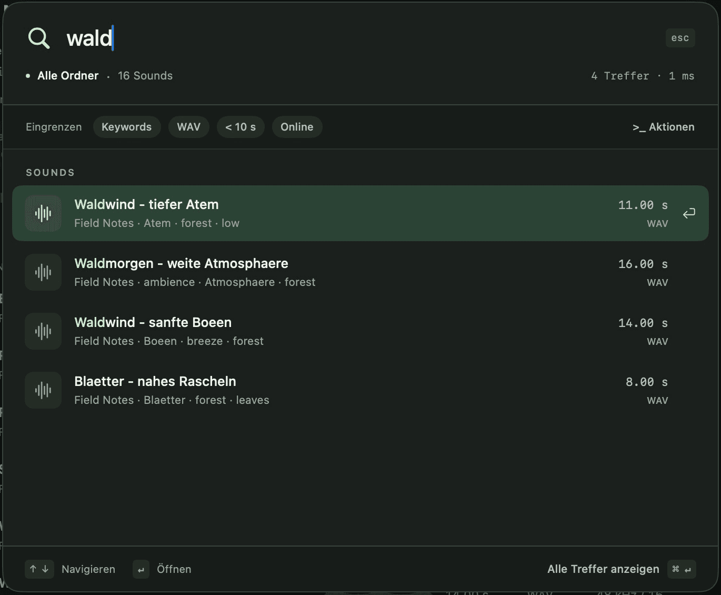Viewport: 721px width, 595px height.
Task: Open the Alle Ordner folder scope selector
Action: [x=62, y=76]
